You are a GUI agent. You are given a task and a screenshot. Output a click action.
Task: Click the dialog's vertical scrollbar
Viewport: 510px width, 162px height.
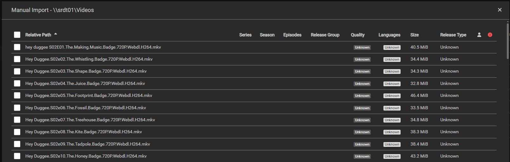(x=508, y=41)
